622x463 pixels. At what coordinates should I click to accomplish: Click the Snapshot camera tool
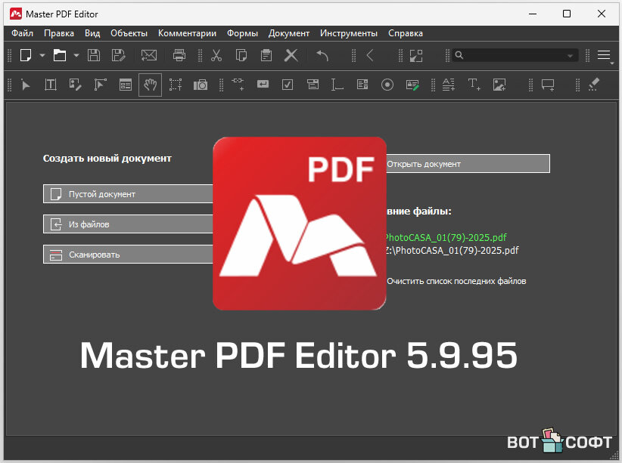pos(200,85)
